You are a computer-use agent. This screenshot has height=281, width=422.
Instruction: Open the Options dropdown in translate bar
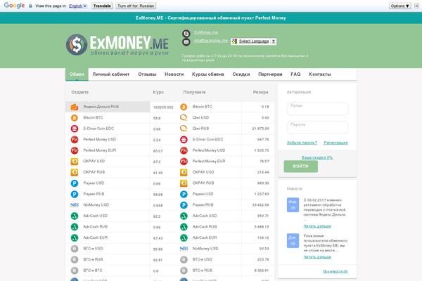399,6
